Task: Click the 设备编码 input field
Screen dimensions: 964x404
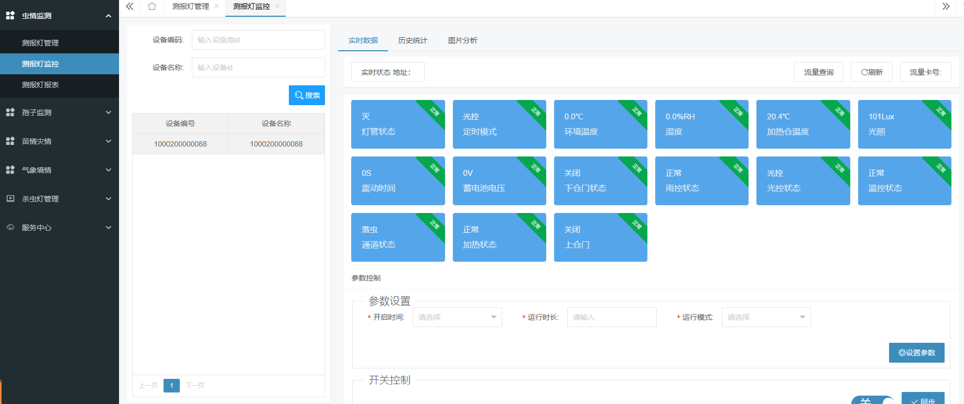Action: [258, 40]
